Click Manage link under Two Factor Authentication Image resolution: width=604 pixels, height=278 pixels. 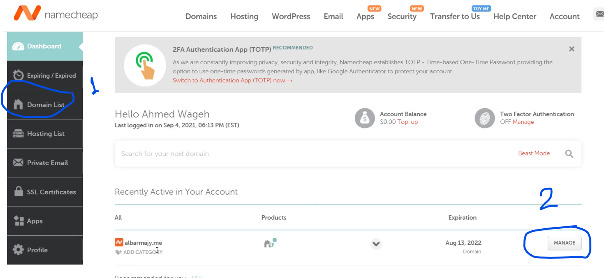pos(523,122)
